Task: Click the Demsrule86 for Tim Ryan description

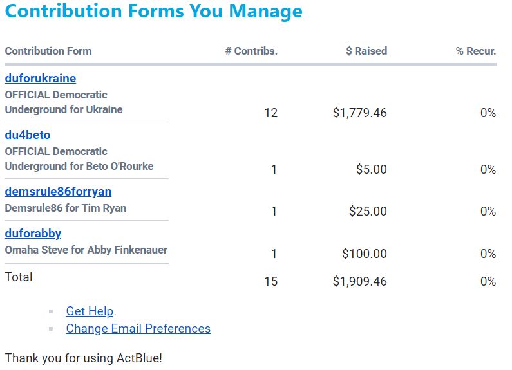Action: click(66, 208)
